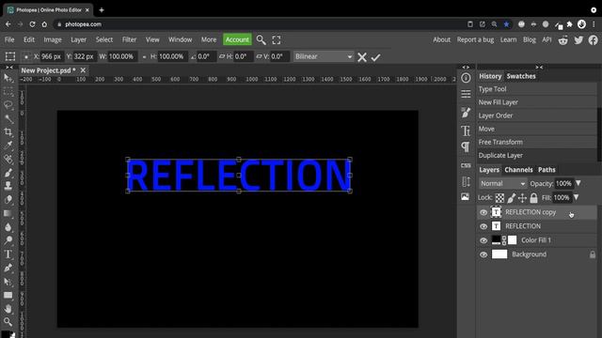This screenshot has width=602, height=338.
Task: Collapse the left toolbar with arrows
Action: (x=9, y=68)
